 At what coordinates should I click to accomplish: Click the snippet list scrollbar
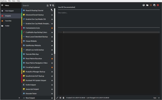[x=55, y=31]
